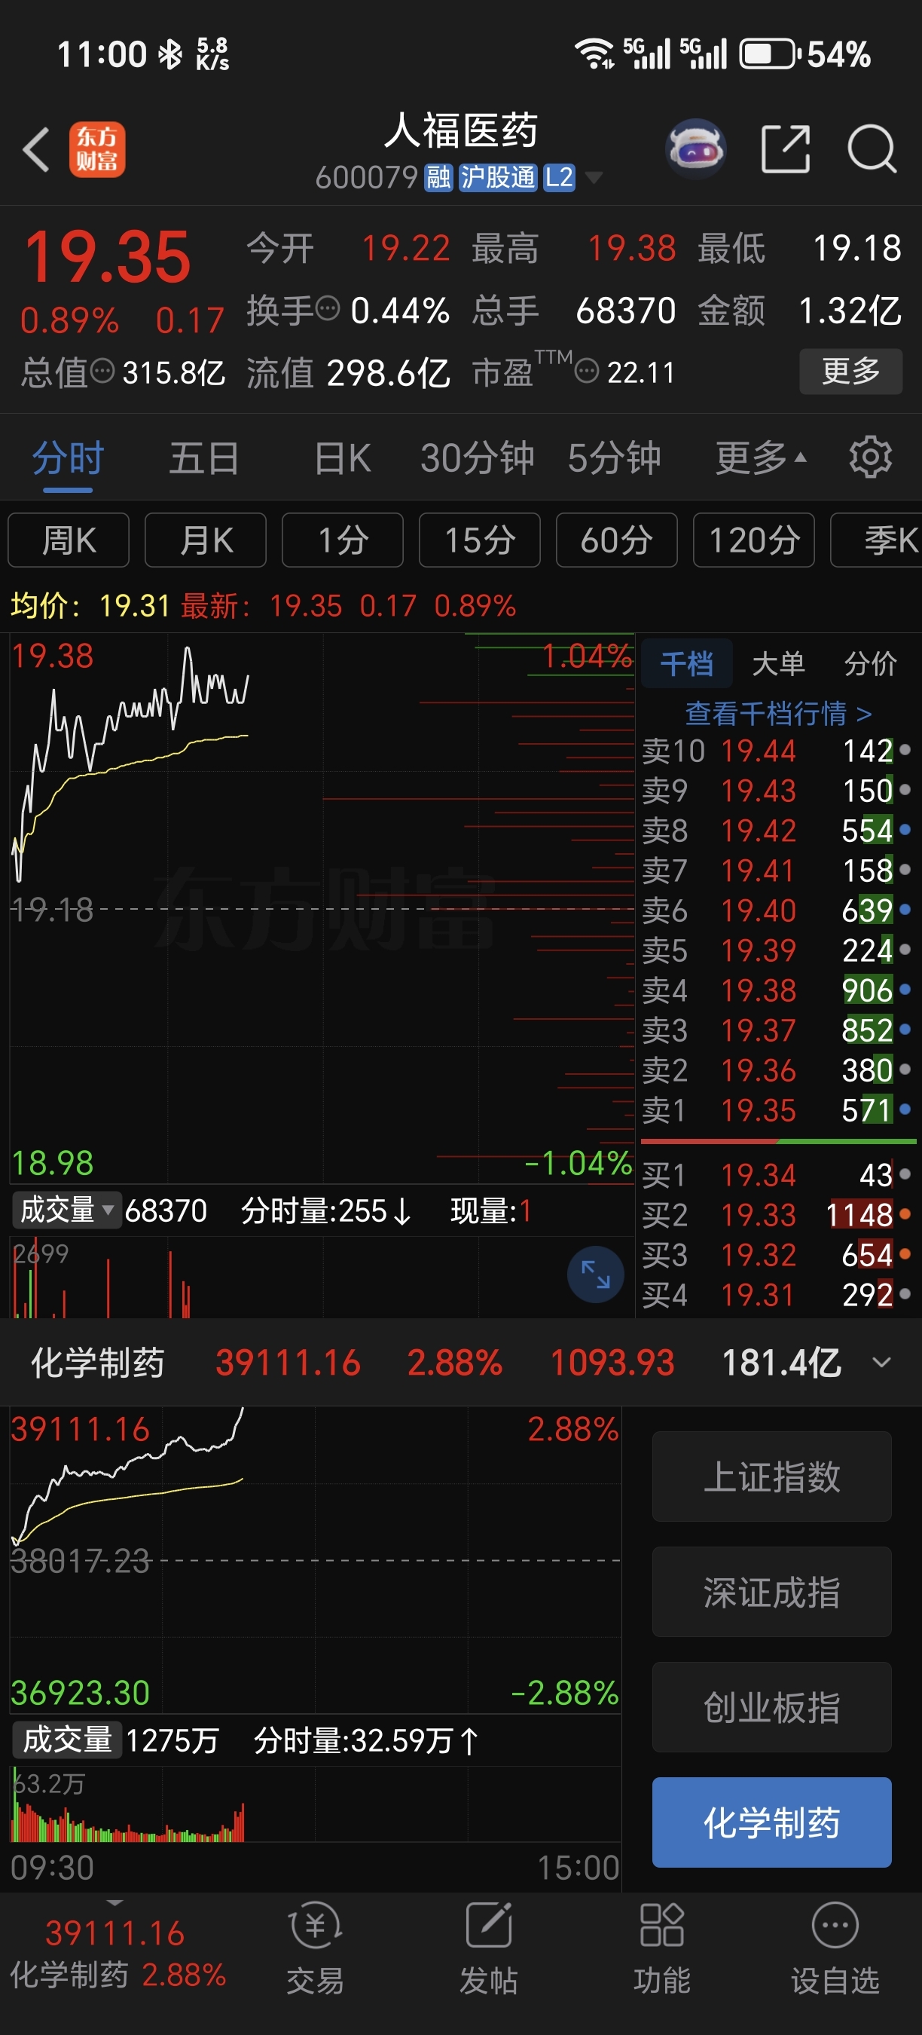Select the 千档 order book tab
922x2035 pixels.
click(x=686, y=663)
